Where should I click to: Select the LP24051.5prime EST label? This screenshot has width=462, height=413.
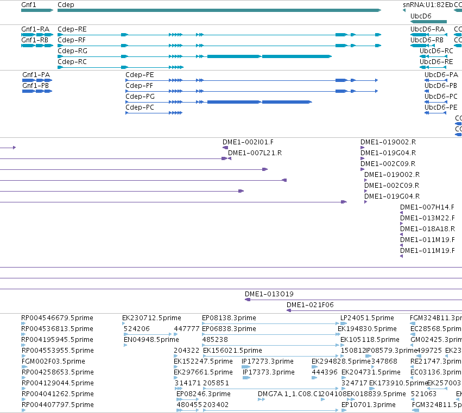367,318
